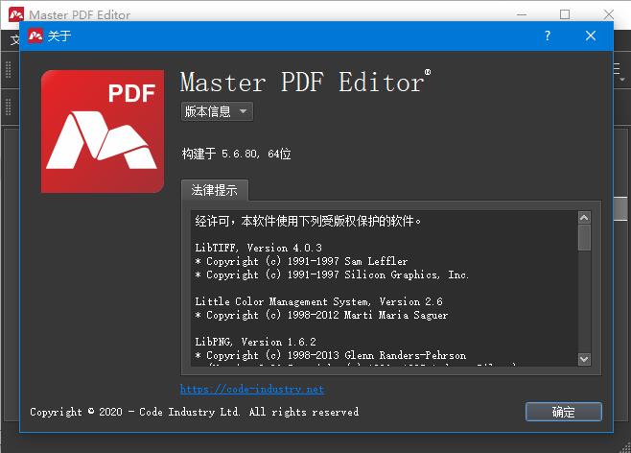The height and width of the screenshot is (453, 631).
Task: Confirm the dialog with the 确定 button
Action: point(564,412)
